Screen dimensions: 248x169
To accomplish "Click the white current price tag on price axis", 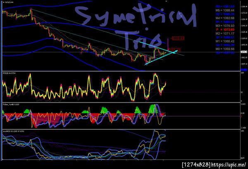I will (244, 52).
